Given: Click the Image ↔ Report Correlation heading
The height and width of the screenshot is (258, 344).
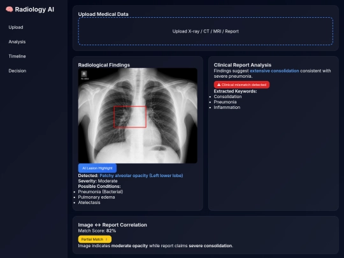Looking at the screenshot, I should tap(113, 225).
